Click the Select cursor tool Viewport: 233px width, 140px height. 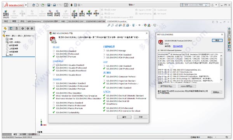coord(66,5)
